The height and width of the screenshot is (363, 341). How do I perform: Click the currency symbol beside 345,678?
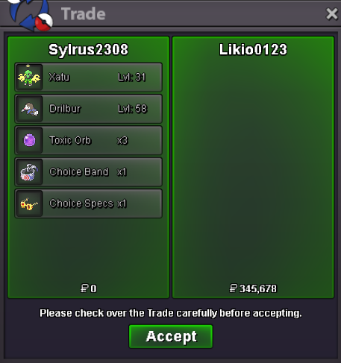coord(234,288)
